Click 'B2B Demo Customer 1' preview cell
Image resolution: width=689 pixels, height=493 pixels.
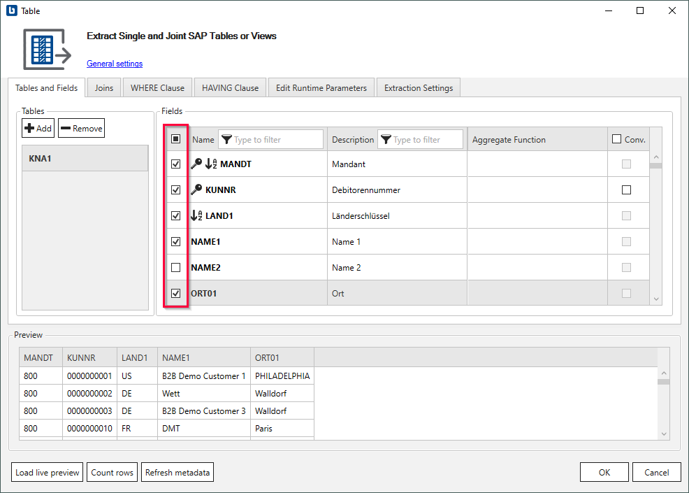tap(204, 376)
